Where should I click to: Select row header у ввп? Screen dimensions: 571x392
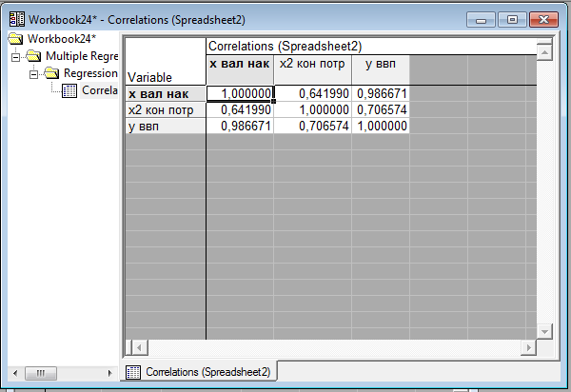pos(166,126)
